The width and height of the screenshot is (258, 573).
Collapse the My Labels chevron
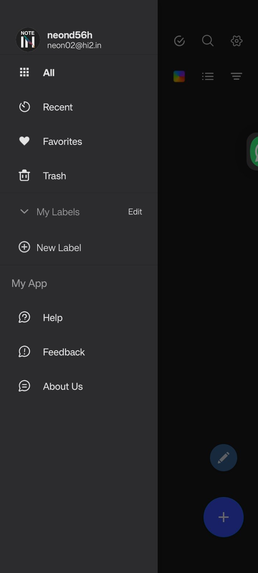(x=24, y=211)
